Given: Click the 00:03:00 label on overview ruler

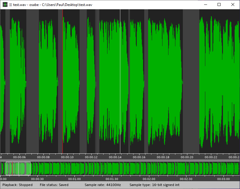Looking at the screenshot, I should pyautogui.click(x=224, y=179).
